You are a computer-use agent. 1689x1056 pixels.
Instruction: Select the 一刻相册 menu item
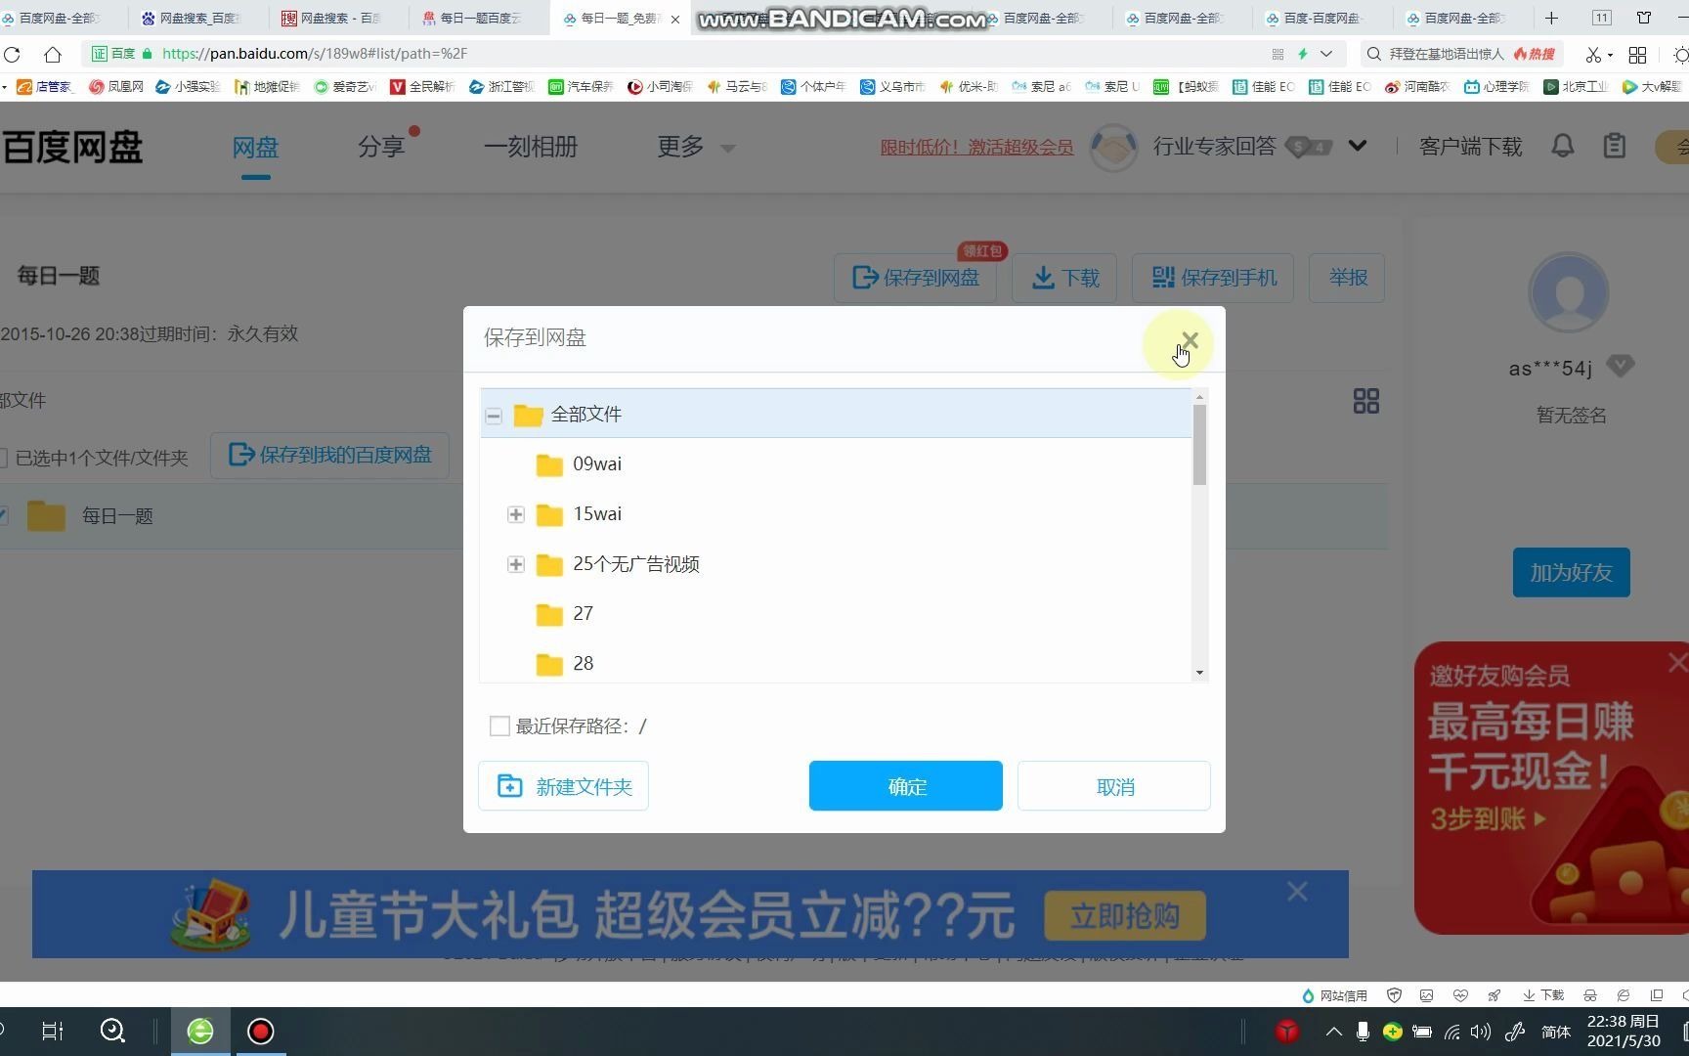(530, 147)
